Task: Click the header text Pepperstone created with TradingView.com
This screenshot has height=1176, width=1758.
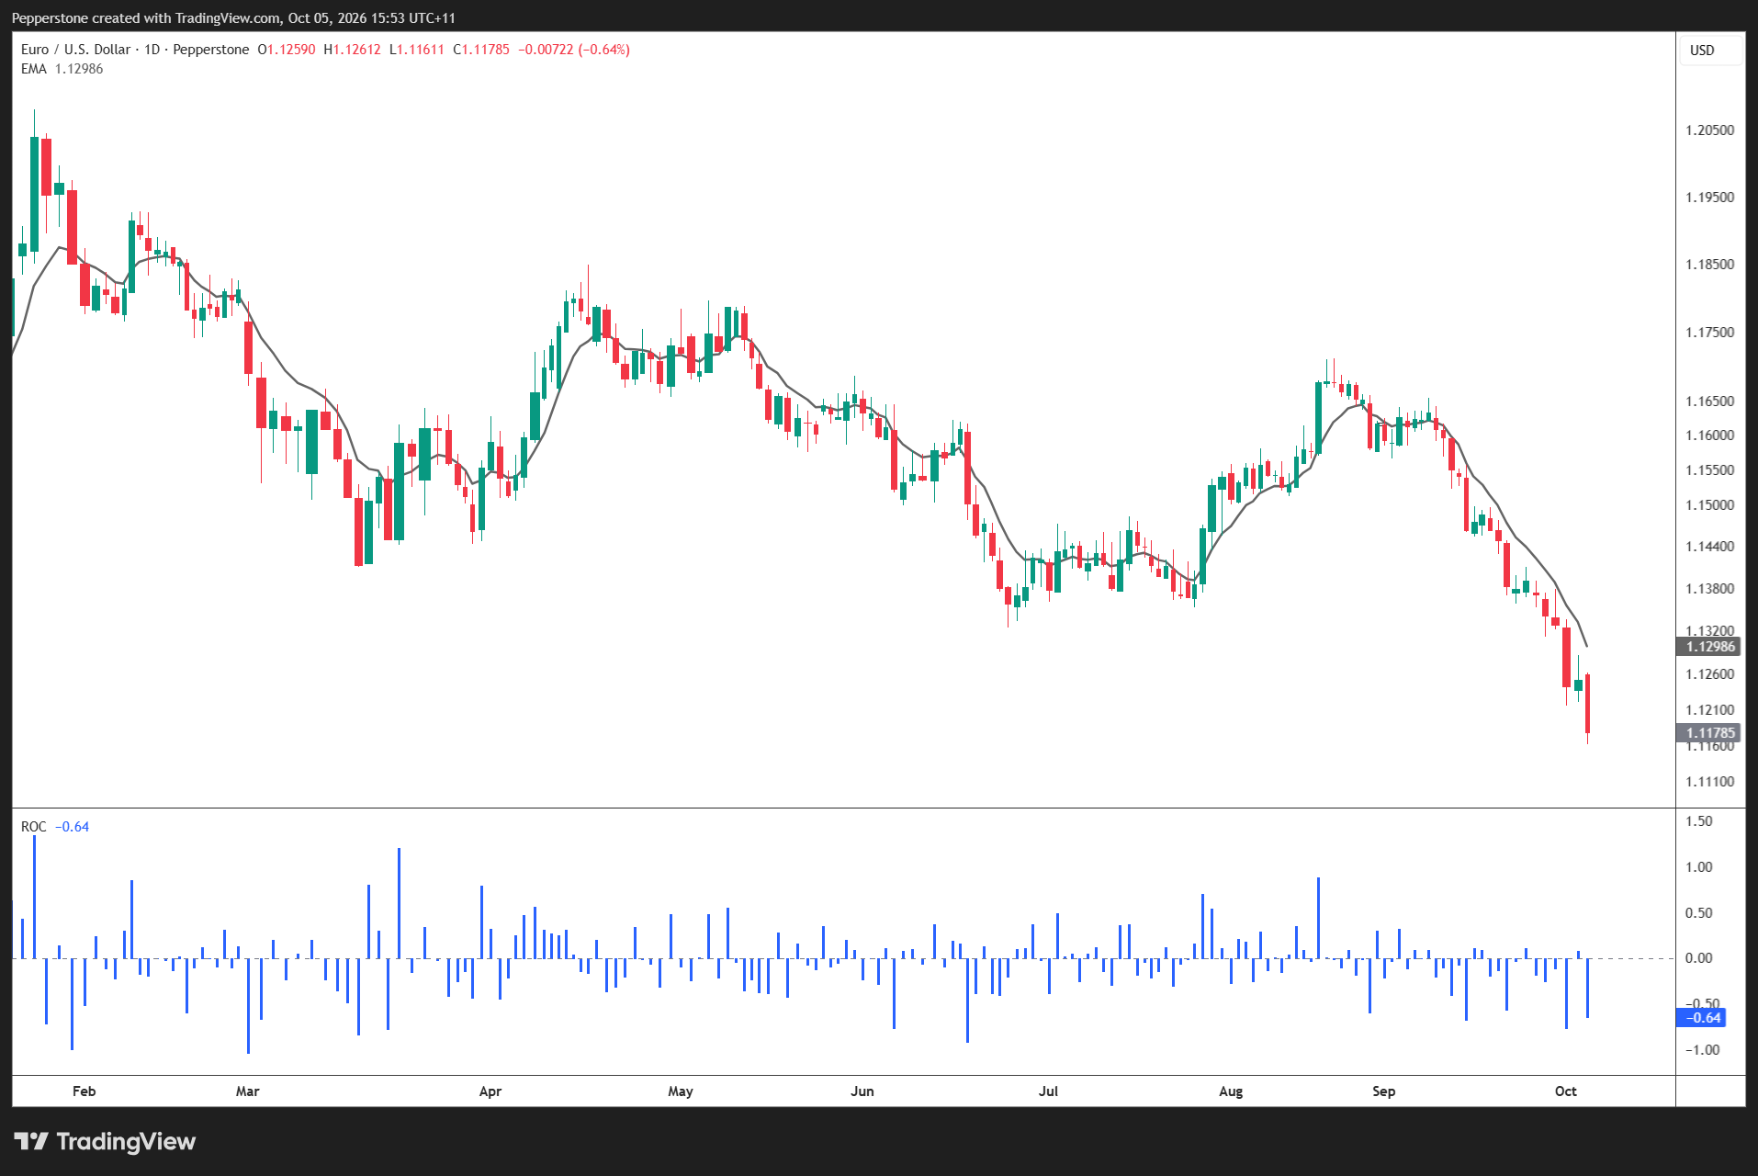Action: tap(146, 18)
